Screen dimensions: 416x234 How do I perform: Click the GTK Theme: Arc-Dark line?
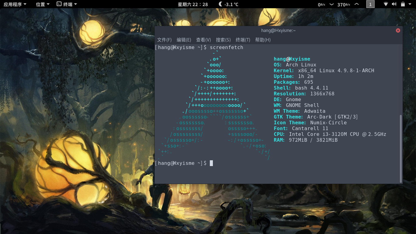316,117
